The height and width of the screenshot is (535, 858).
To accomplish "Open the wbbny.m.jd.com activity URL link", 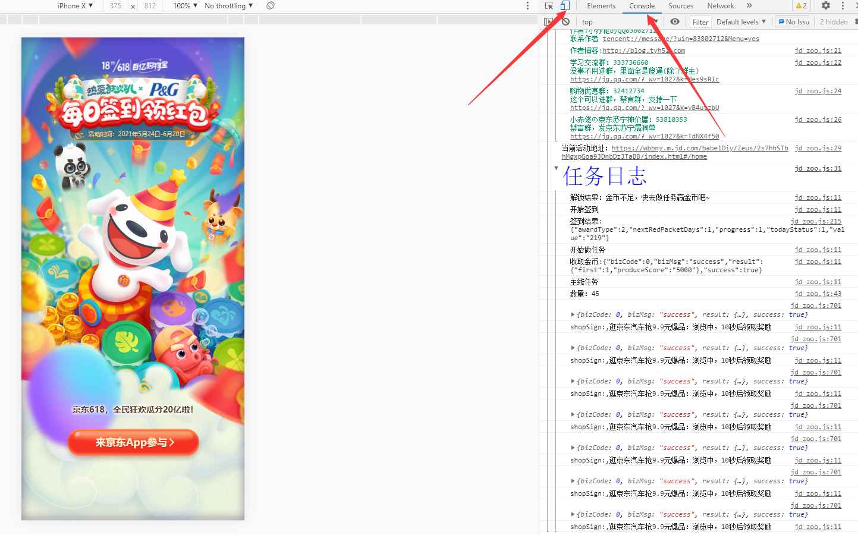I will pos(675,152).
